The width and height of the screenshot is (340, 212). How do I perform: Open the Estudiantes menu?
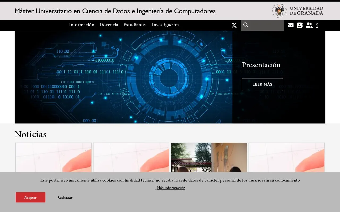[135, 25]
